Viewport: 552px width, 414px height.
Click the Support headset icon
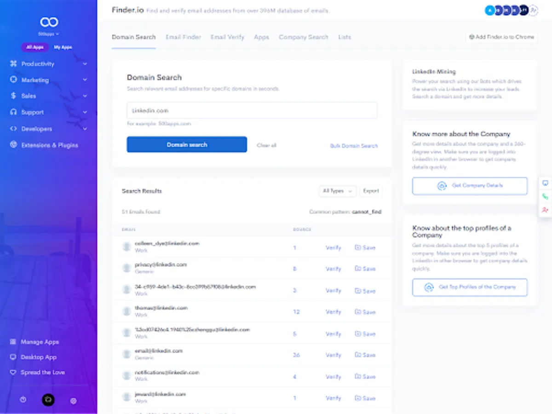13,112
